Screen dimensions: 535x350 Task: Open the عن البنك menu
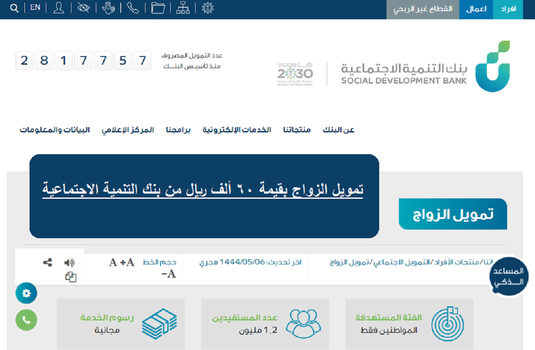click(x=339, y=130)
